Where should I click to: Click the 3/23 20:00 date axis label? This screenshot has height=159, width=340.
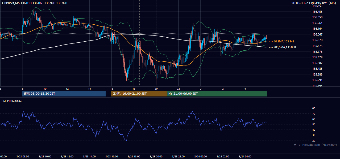(x=156, y=157)
